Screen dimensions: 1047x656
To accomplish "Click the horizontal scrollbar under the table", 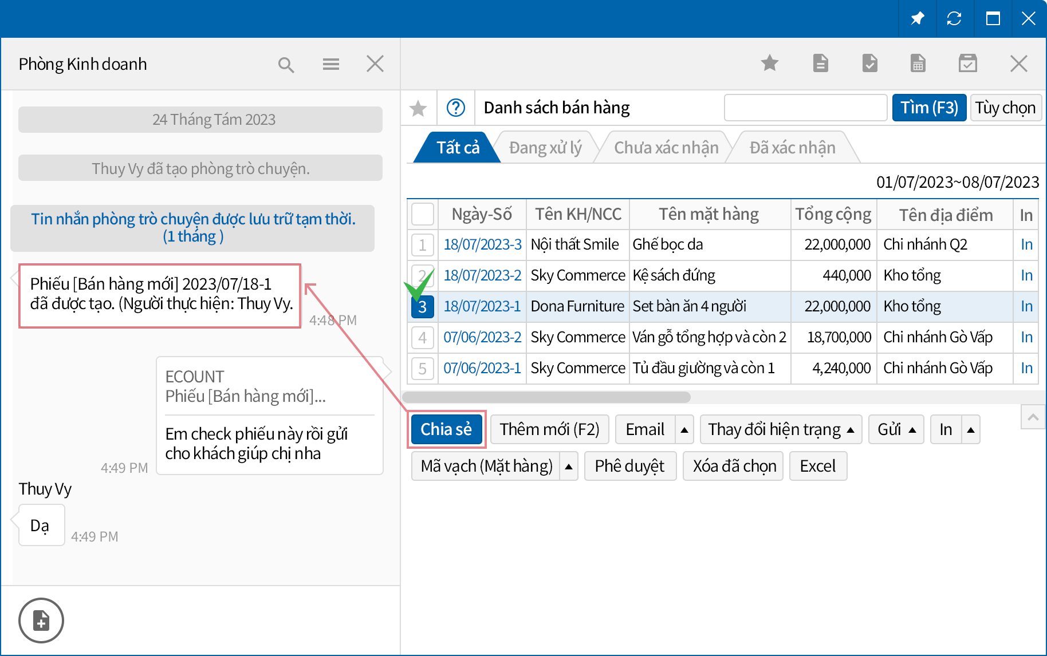I will [547, 397].
